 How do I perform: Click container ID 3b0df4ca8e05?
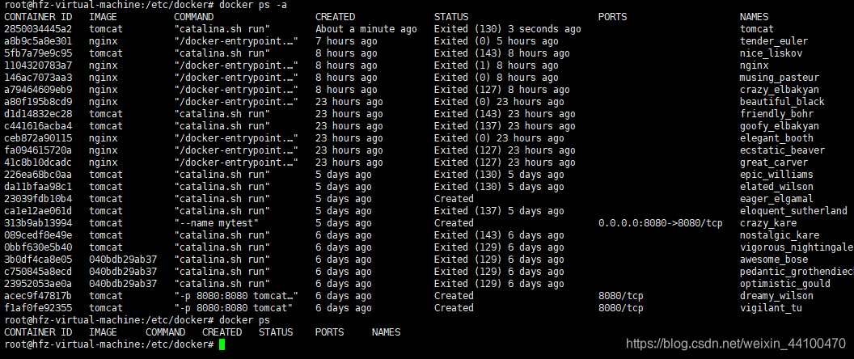[x=38, y=260]
